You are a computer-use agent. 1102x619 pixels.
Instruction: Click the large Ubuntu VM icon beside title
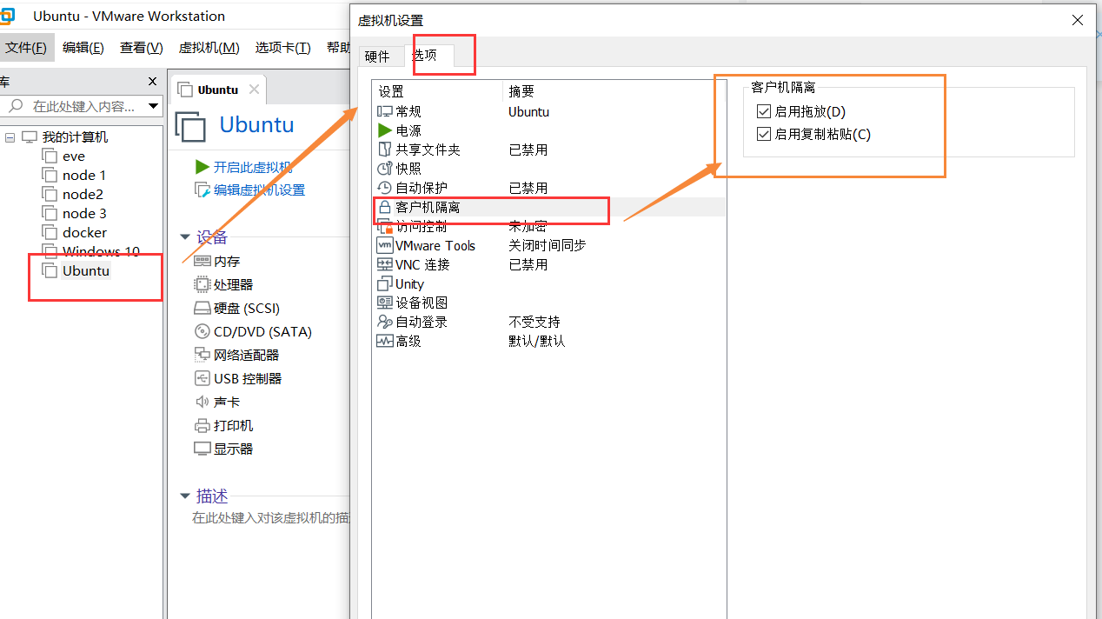[191, 125]
